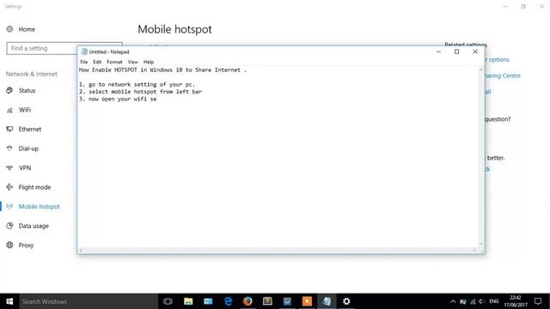Image resolution: width=550 pixels, height=309 pixels.
Task: Place cursor after 'wifi se' text line
Action: pos(157,100)
